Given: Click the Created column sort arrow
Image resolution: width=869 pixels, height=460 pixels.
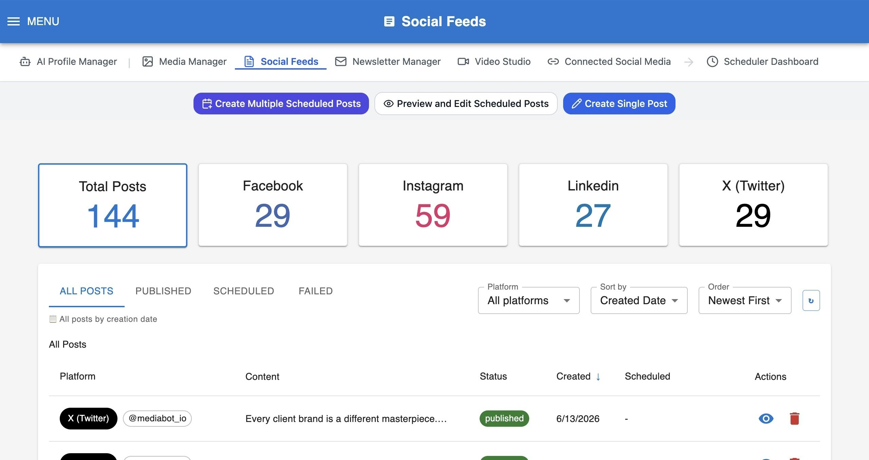Looking at the screenshot, I should [x=598, y=376].
